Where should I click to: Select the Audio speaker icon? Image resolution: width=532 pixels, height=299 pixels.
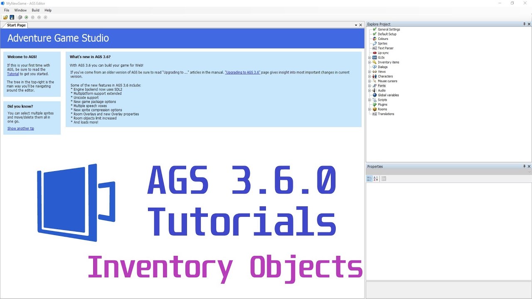pos(374,91)
